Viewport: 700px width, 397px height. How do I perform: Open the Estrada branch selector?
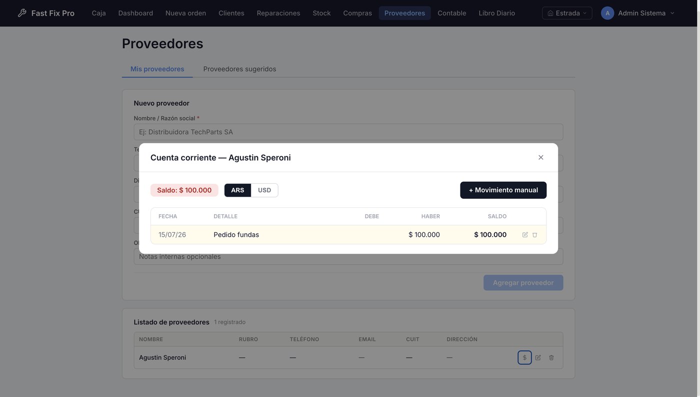567,13
